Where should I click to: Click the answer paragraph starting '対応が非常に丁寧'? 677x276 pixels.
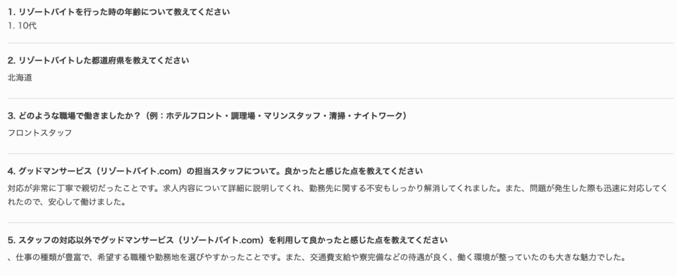point(337,195)
